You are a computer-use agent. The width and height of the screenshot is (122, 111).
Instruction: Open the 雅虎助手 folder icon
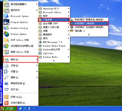(40, 35)
